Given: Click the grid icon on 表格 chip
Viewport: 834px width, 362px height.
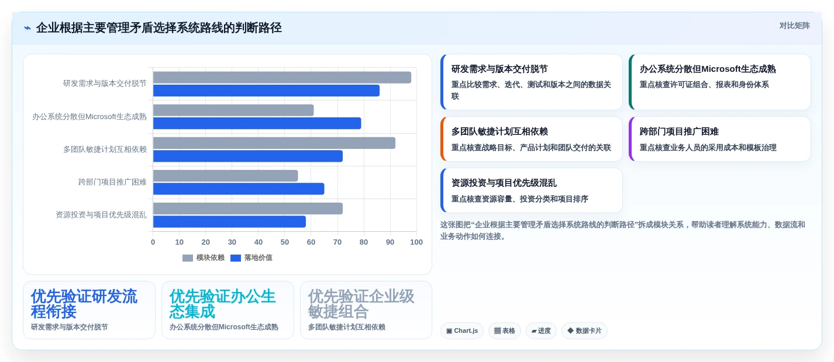Looking at the screenshot, I should point(497,331).
